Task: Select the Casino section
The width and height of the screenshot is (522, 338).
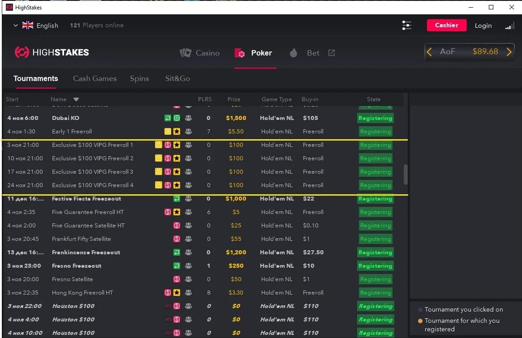Action: [207, 53]
